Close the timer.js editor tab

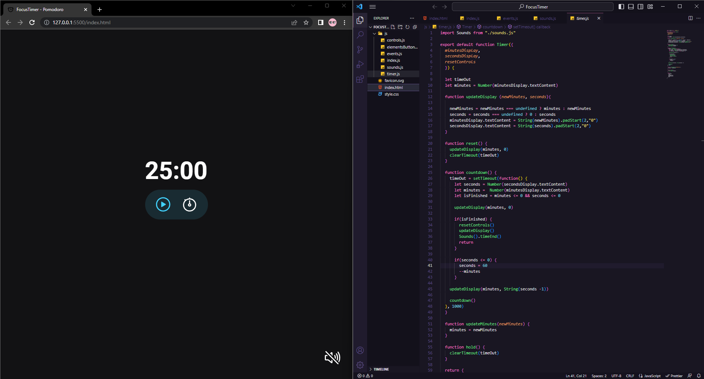point(599,18)
